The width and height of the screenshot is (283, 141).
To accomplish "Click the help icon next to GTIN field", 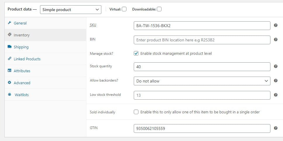I will [x=276, y=128].
